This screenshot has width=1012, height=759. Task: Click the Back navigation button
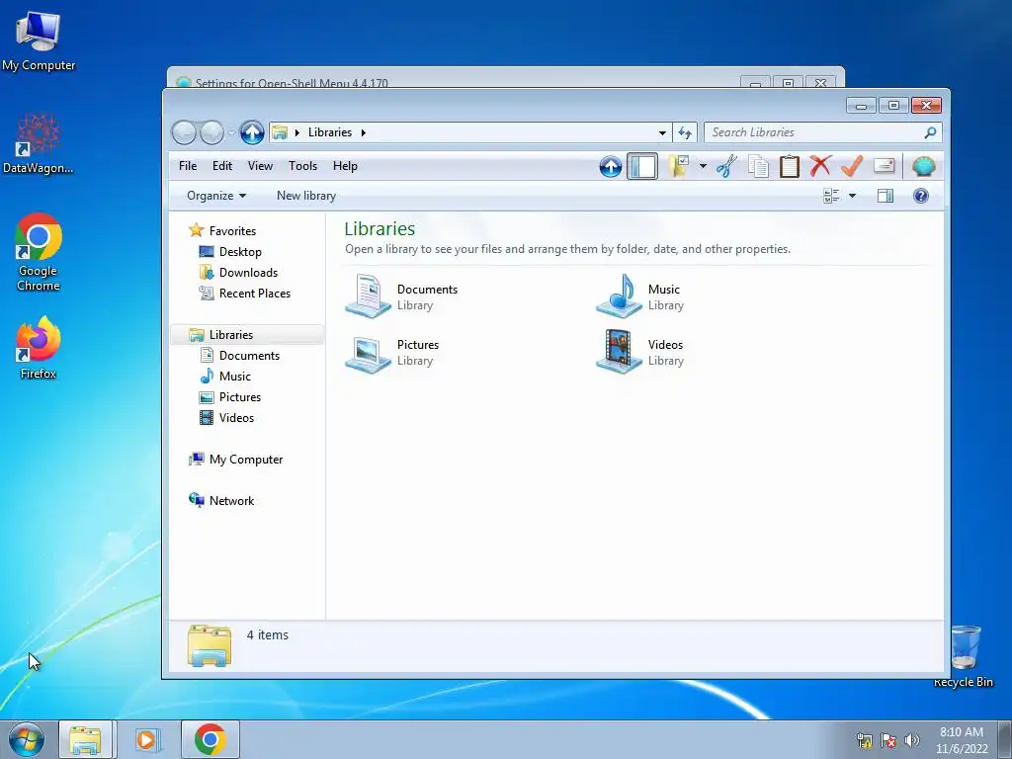coord(184,133)
